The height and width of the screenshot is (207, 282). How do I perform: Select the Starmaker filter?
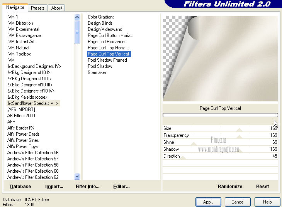[x=97, y=72]
